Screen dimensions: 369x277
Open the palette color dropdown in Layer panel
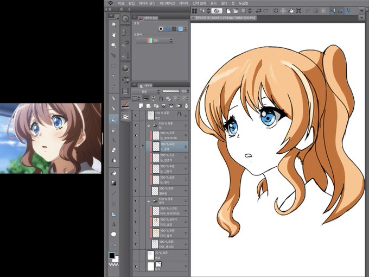(x=136, y=98)
